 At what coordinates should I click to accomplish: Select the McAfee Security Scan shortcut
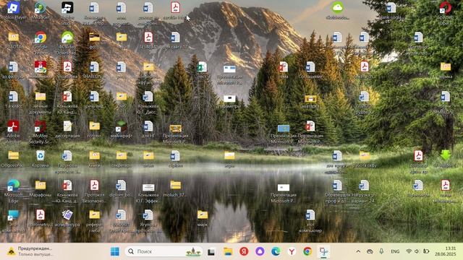pos(41,126)
